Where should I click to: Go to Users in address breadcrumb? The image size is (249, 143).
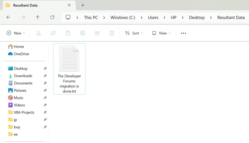[153, 17]
